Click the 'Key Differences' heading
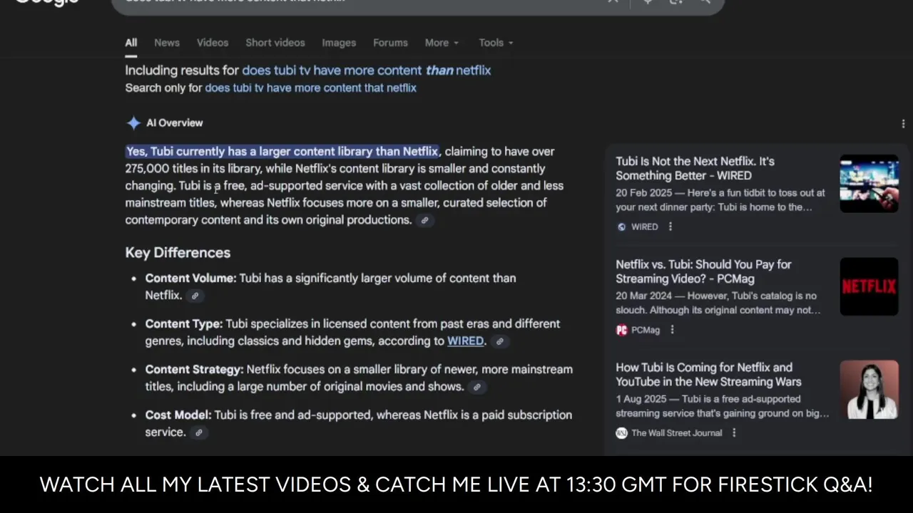The width and height of the screenshot is (913, 513). click(x=178, y=253)
